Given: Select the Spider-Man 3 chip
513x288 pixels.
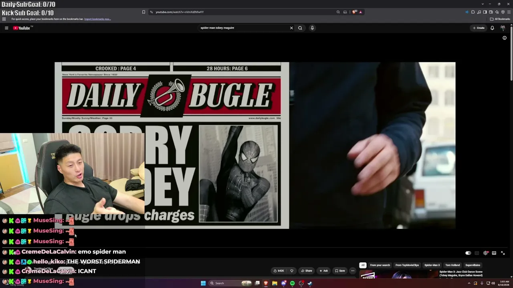Looking at the screenshot, I should point(432,265).
